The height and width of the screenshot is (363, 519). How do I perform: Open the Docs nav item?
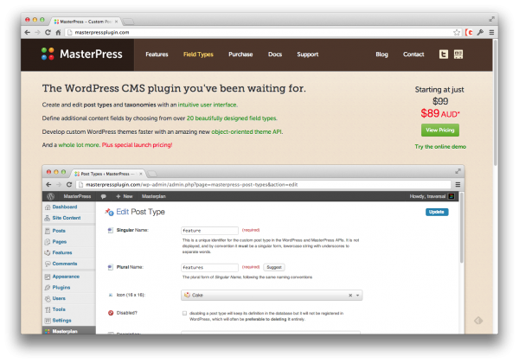[x=275, y=54]
